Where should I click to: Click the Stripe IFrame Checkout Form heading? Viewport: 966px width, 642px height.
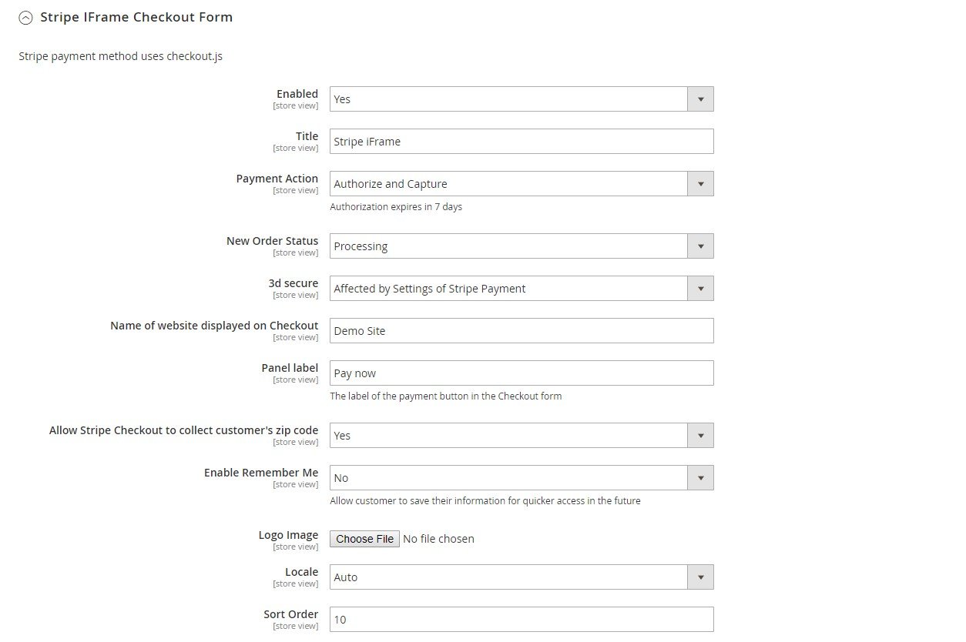[x=136, y=17]
